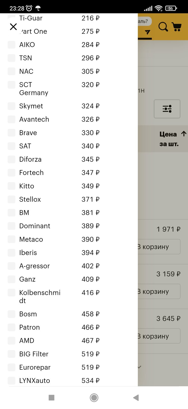The image size is (188, 409).
Task: Add the 3 645 ₽ item to cart
Action: (x=158, y=336)
